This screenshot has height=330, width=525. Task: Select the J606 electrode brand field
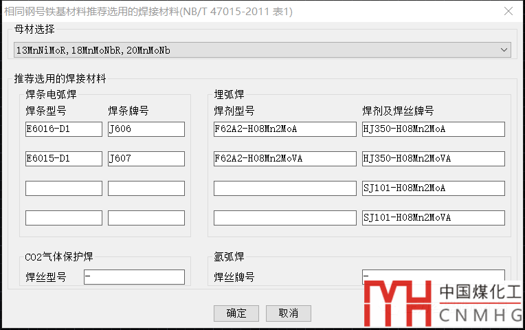click(146, 129)
